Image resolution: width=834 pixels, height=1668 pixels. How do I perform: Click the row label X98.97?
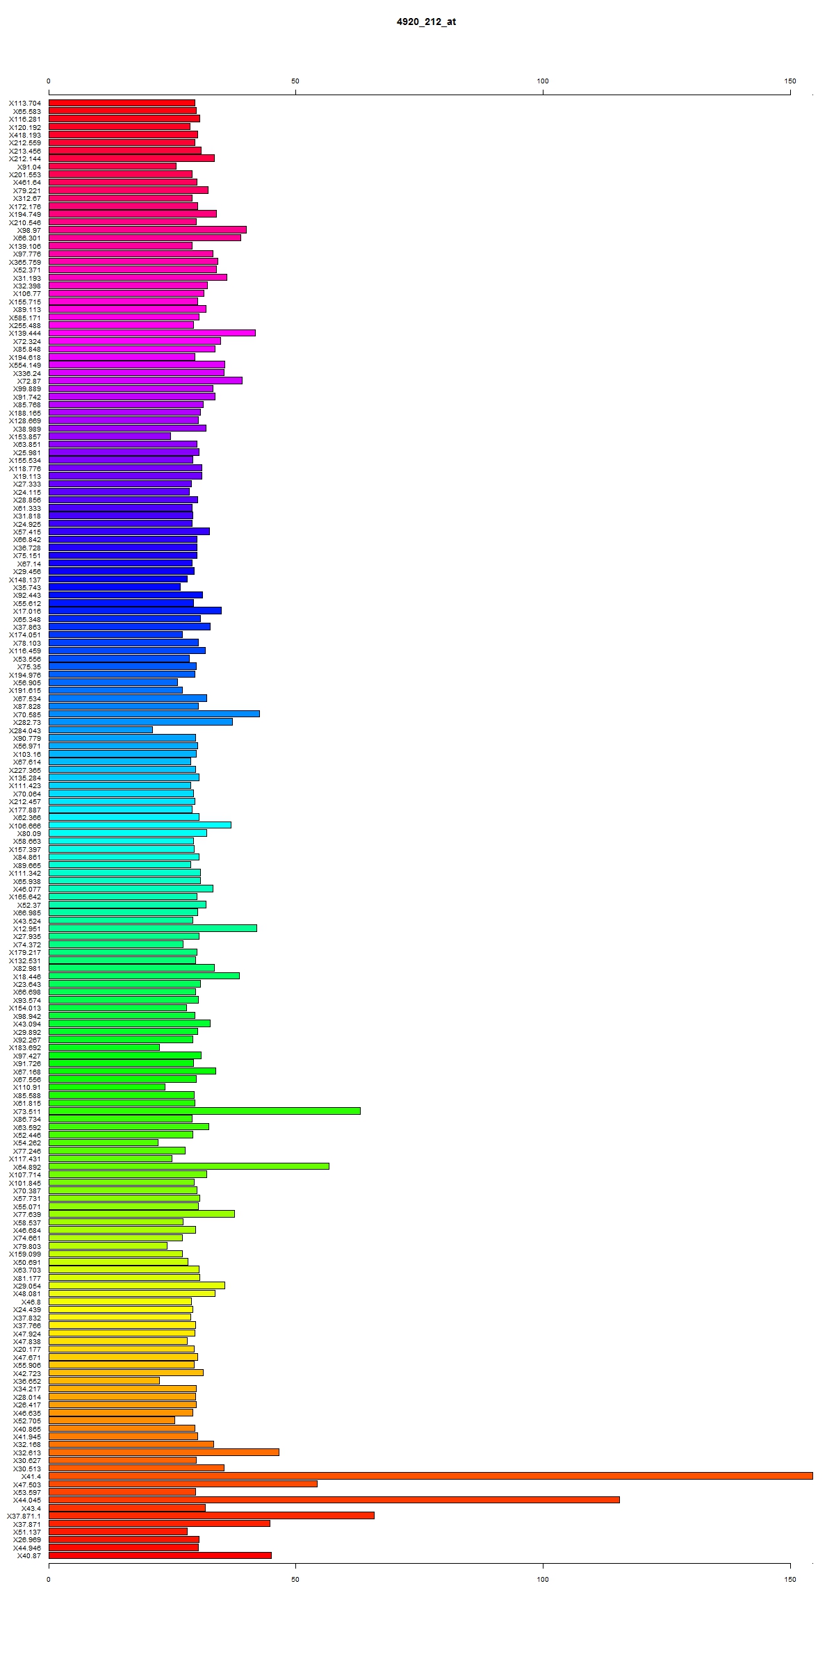[29, 230]
